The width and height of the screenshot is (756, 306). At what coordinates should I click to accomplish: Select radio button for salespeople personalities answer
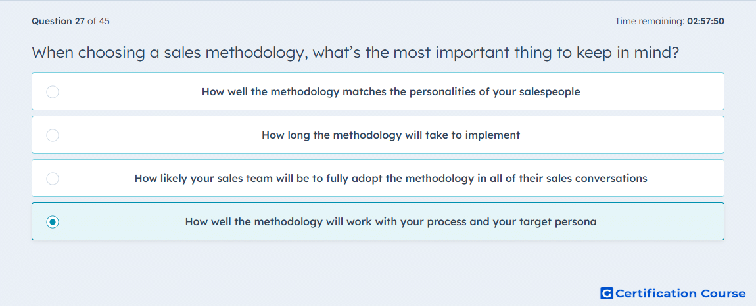pyautogui.click(x=53, y=91)
